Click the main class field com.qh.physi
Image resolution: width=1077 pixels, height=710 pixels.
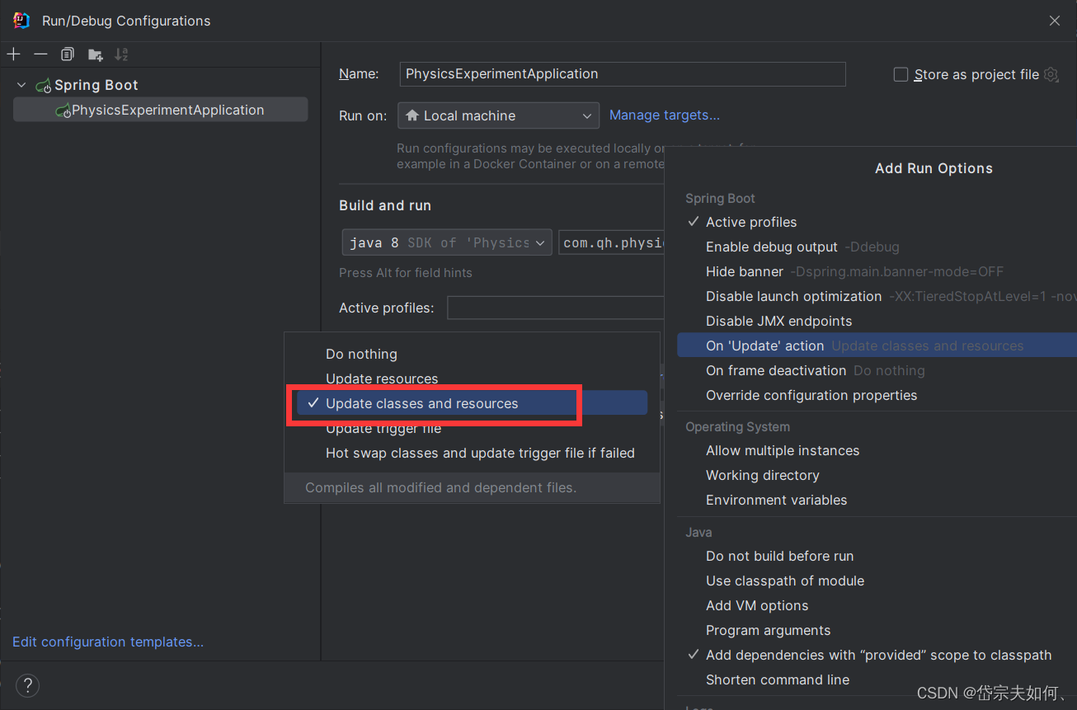(612, 242)
